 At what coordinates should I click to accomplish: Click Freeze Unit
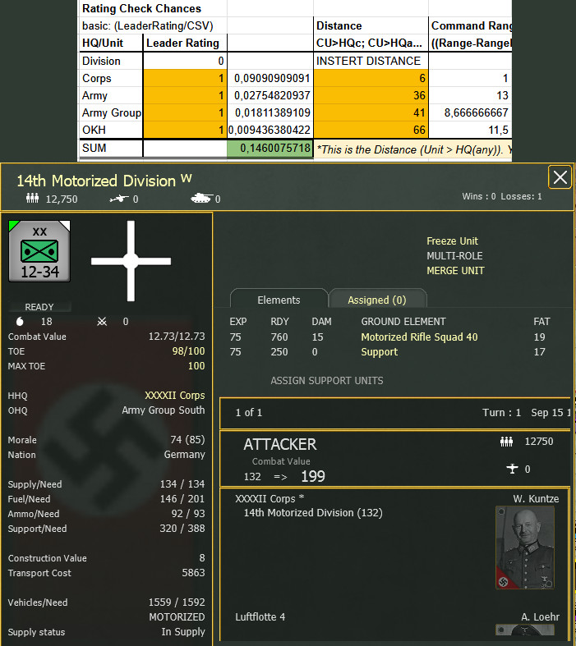point(452,241)
